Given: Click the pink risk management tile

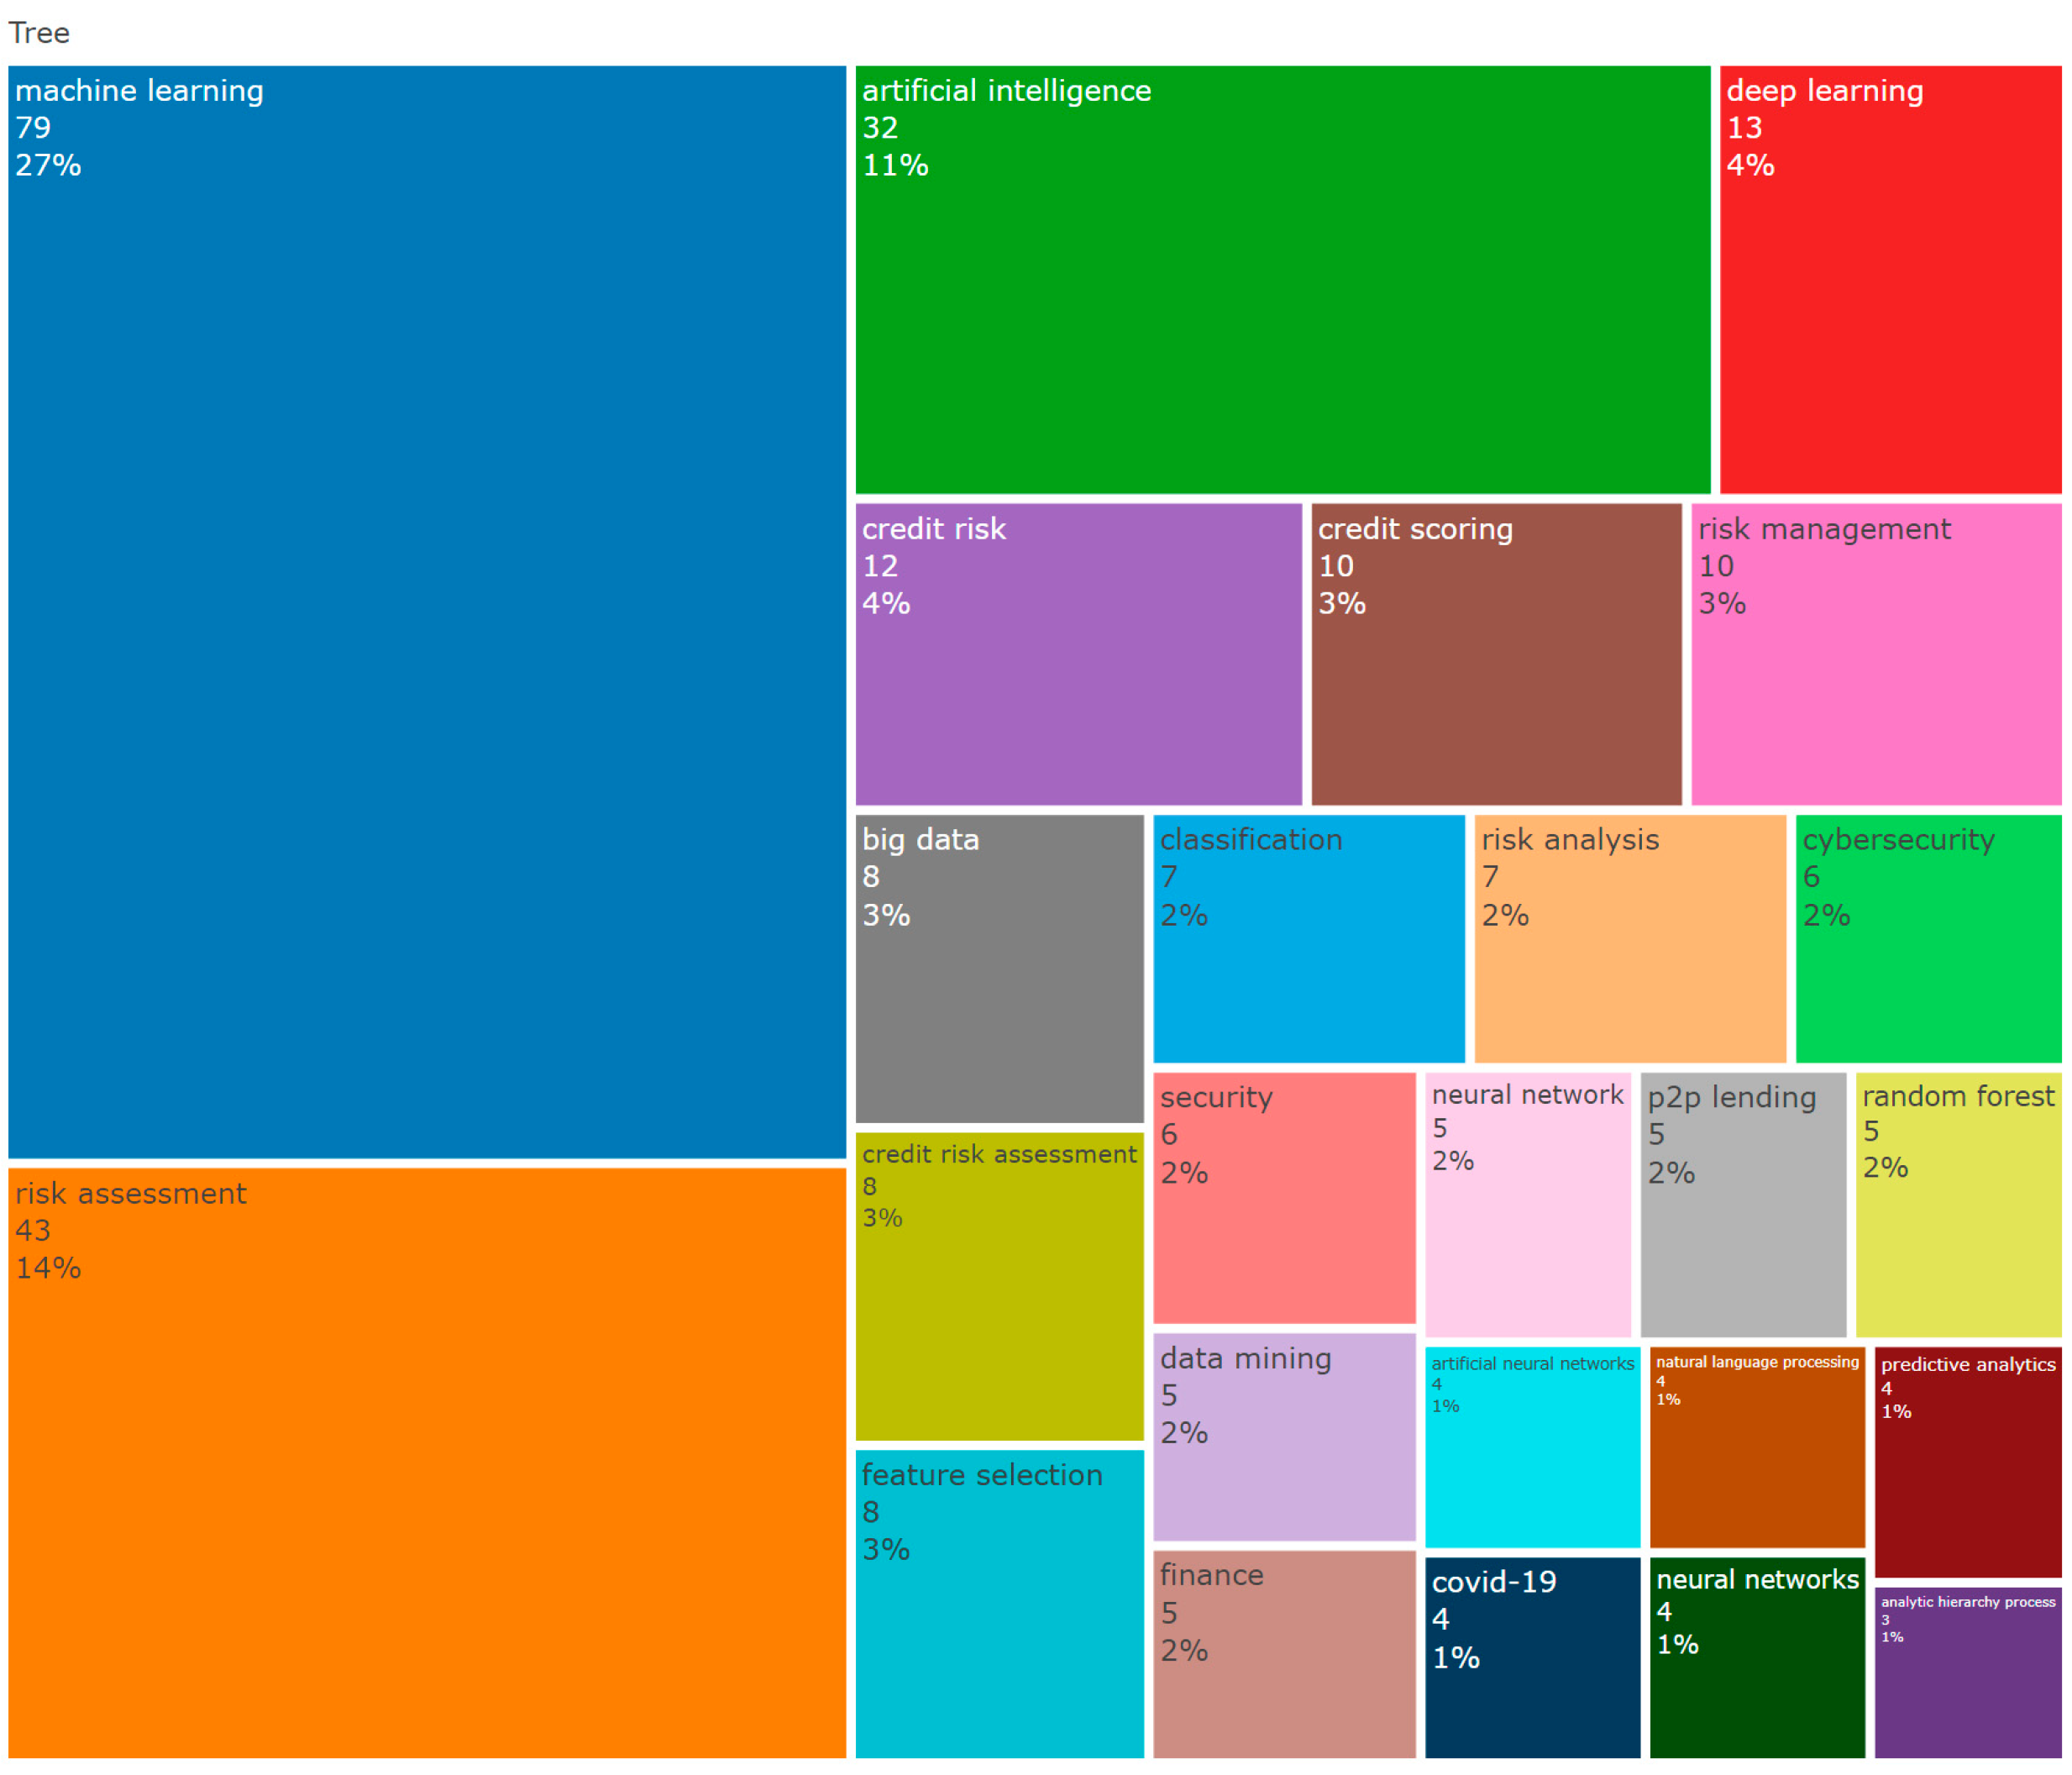Looking at the screenshot, I should [1876, 654].
